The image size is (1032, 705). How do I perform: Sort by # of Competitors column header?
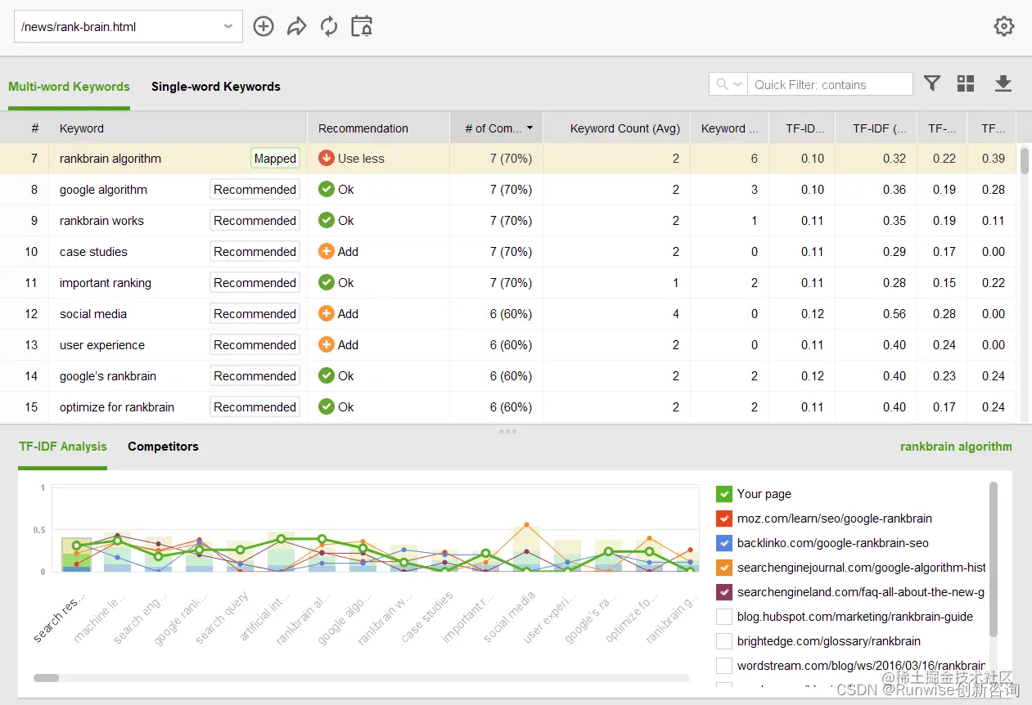pos(495,128)
